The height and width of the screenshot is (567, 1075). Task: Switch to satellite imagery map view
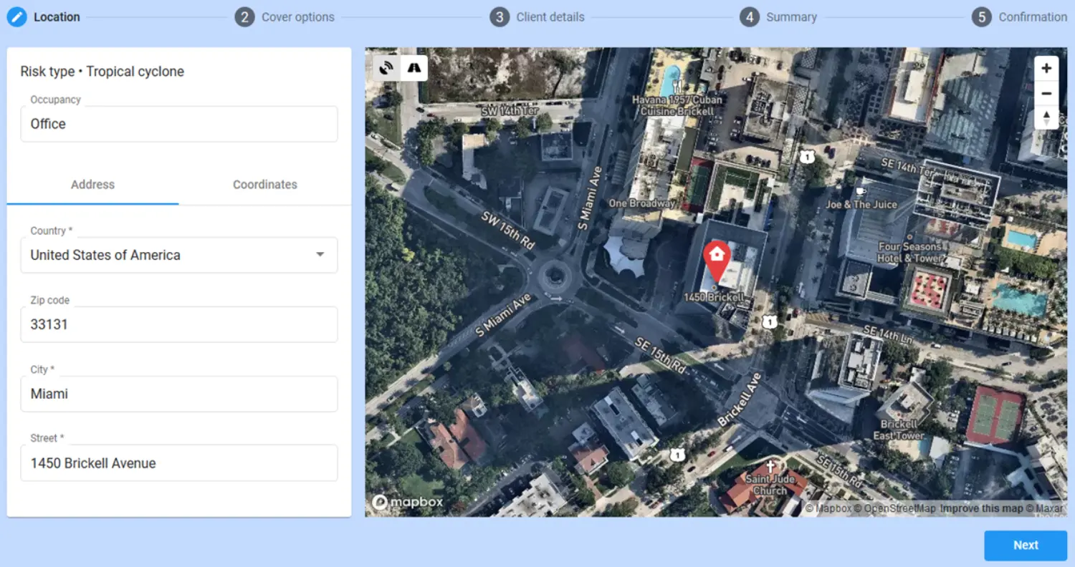pyautogui.click(x=387, y=68)
